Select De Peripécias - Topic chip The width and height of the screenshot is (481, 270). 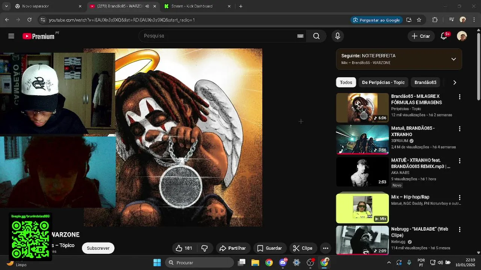[x=383, y=82]
